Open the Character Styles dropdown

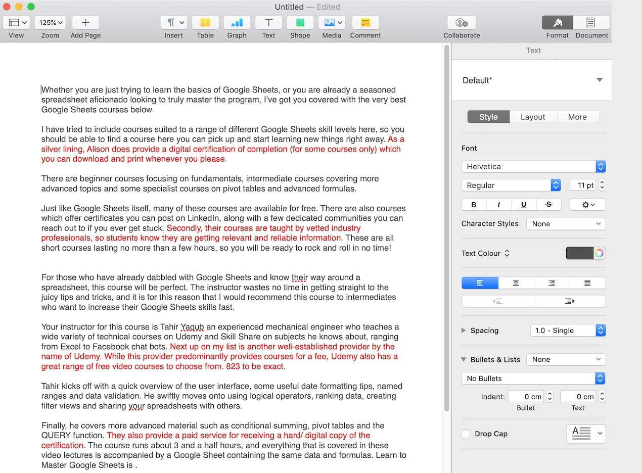[566, 223]
